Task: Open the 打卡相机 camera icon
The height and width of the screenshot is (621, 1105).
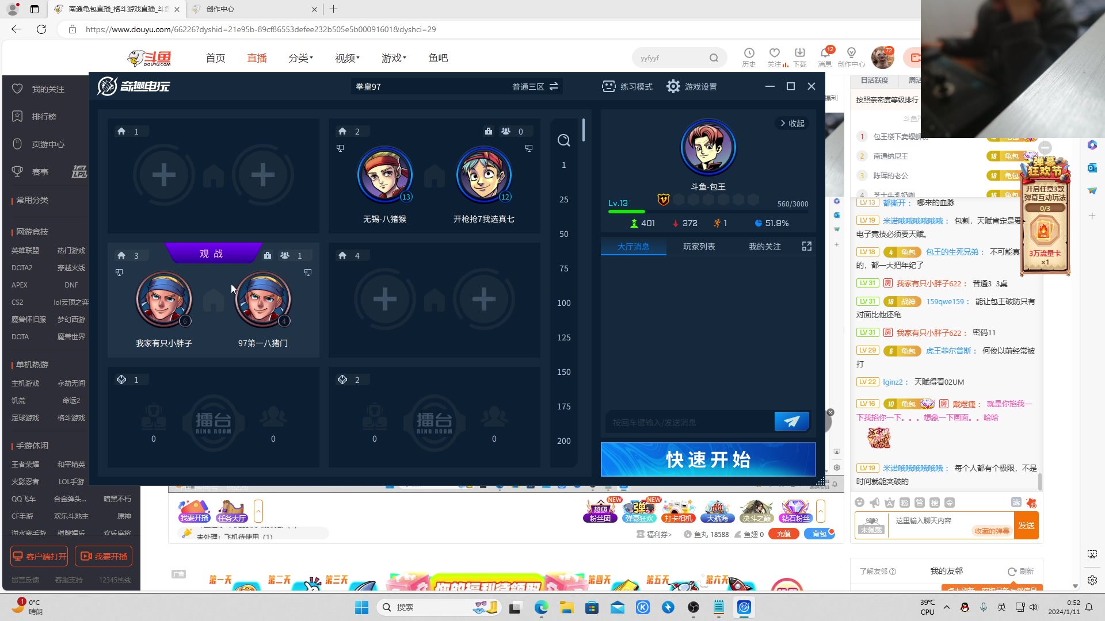Action: point(678,510)
